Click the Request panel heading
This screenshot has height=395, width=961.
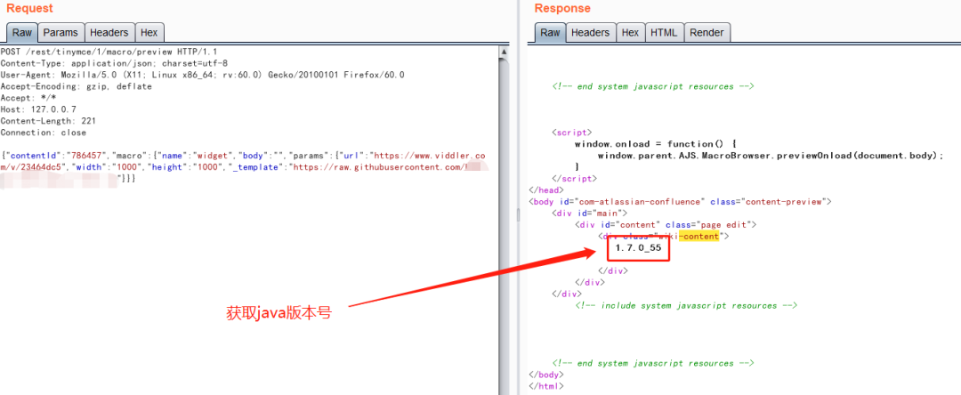[29, 9]
